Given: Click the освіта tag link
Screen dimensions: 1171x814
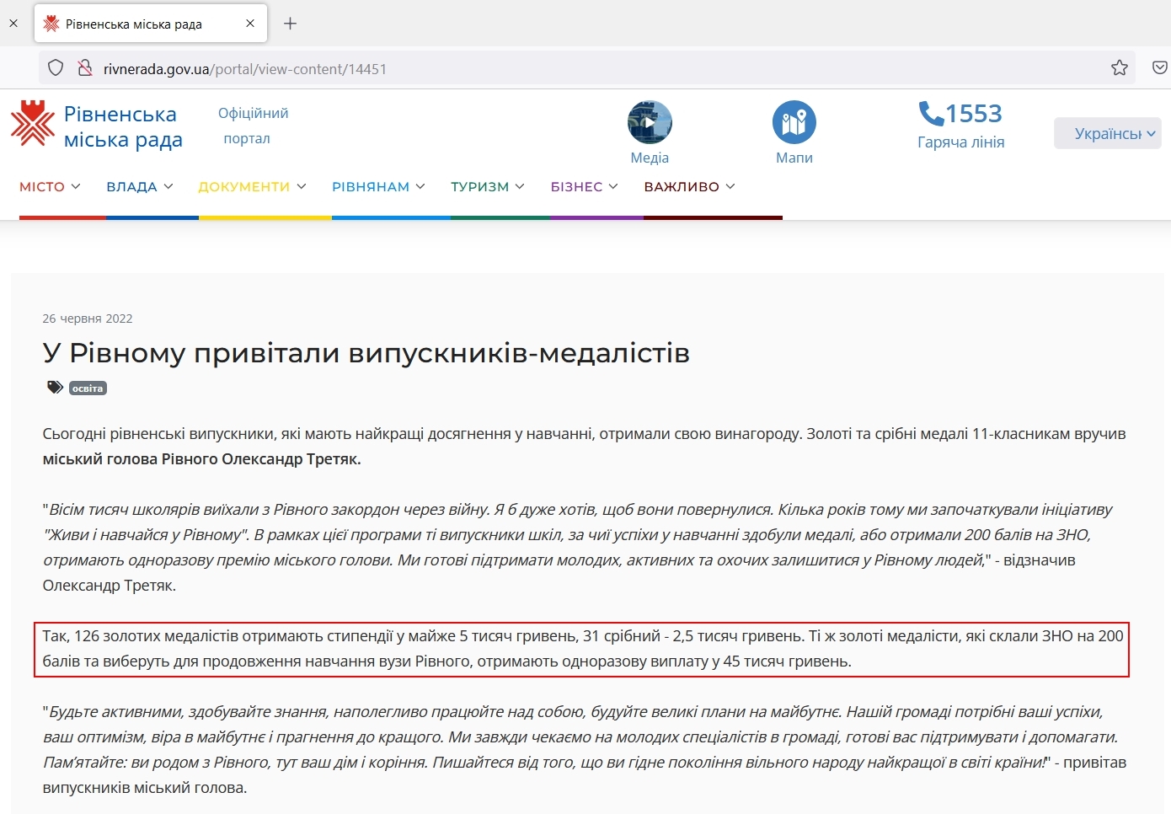Looking at the screenshot, I should [88, 388].
